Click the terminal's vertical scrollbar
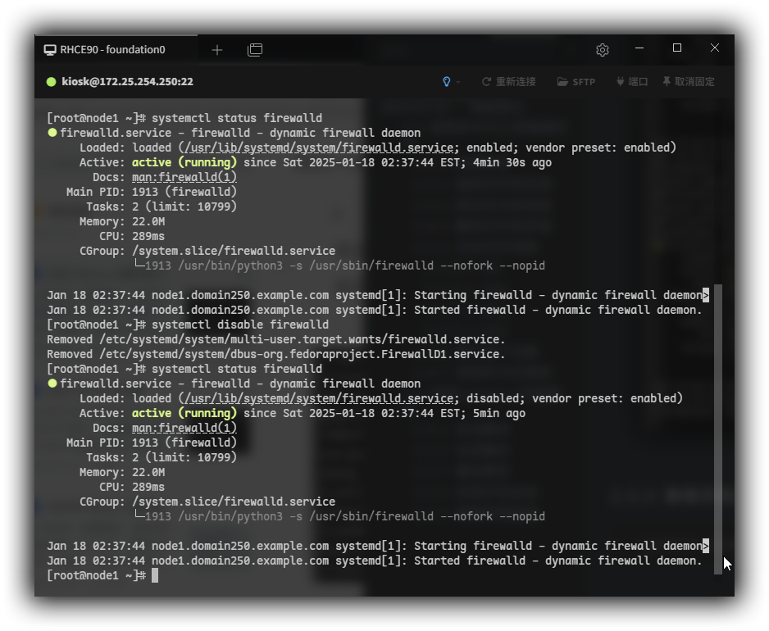The width and height of the screenshot is (769, 631). tap(718, 426)
